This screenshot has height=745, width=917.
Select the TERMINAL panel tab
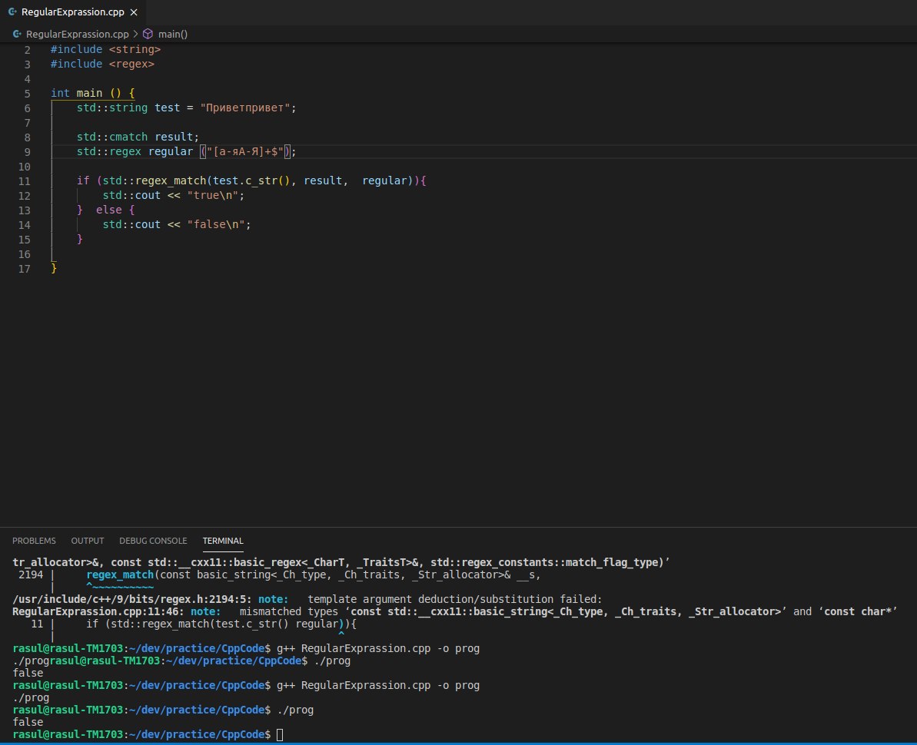pyautogui.click(x=223, y=541)
